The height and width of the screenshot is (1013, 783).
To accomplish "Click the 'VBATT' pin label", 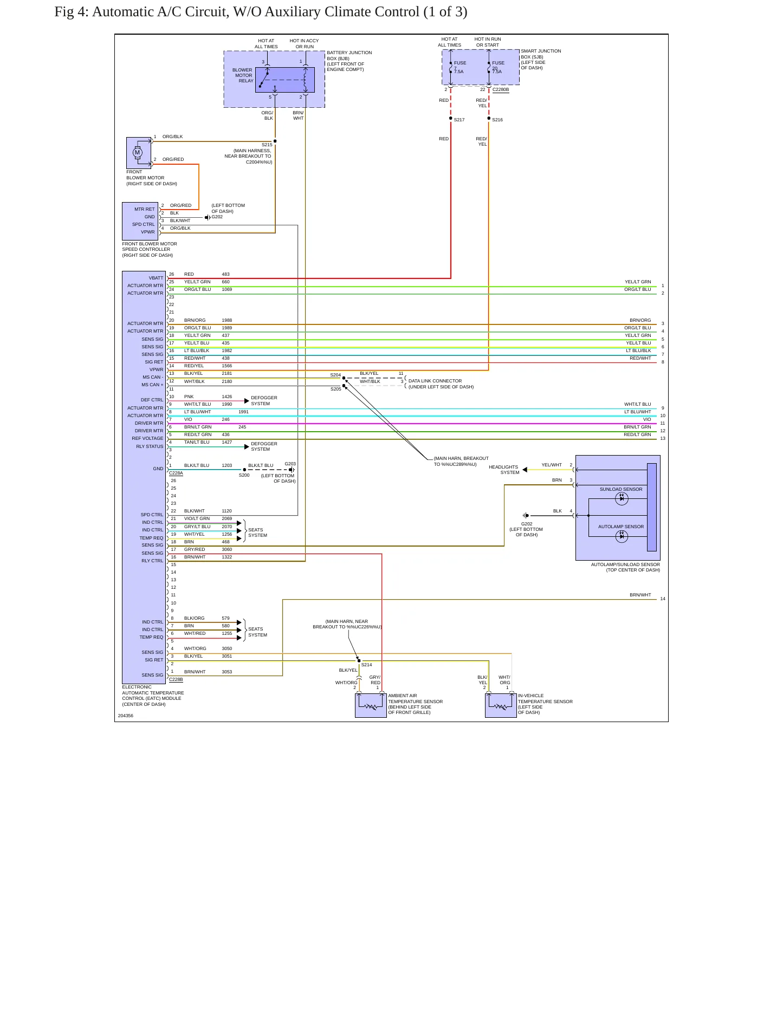I will pyautogui.click(x=156, y=278).
